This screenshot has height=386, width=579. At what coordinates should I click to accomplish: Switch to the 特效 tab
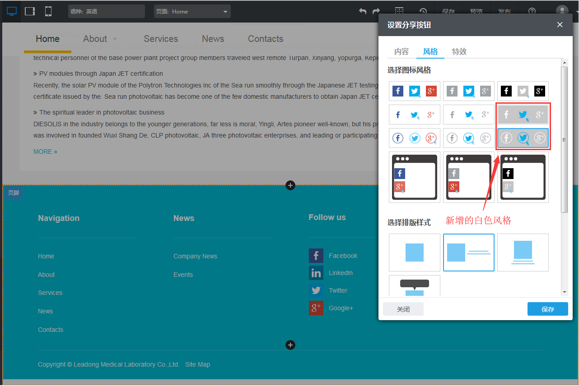tap(459, 51)
